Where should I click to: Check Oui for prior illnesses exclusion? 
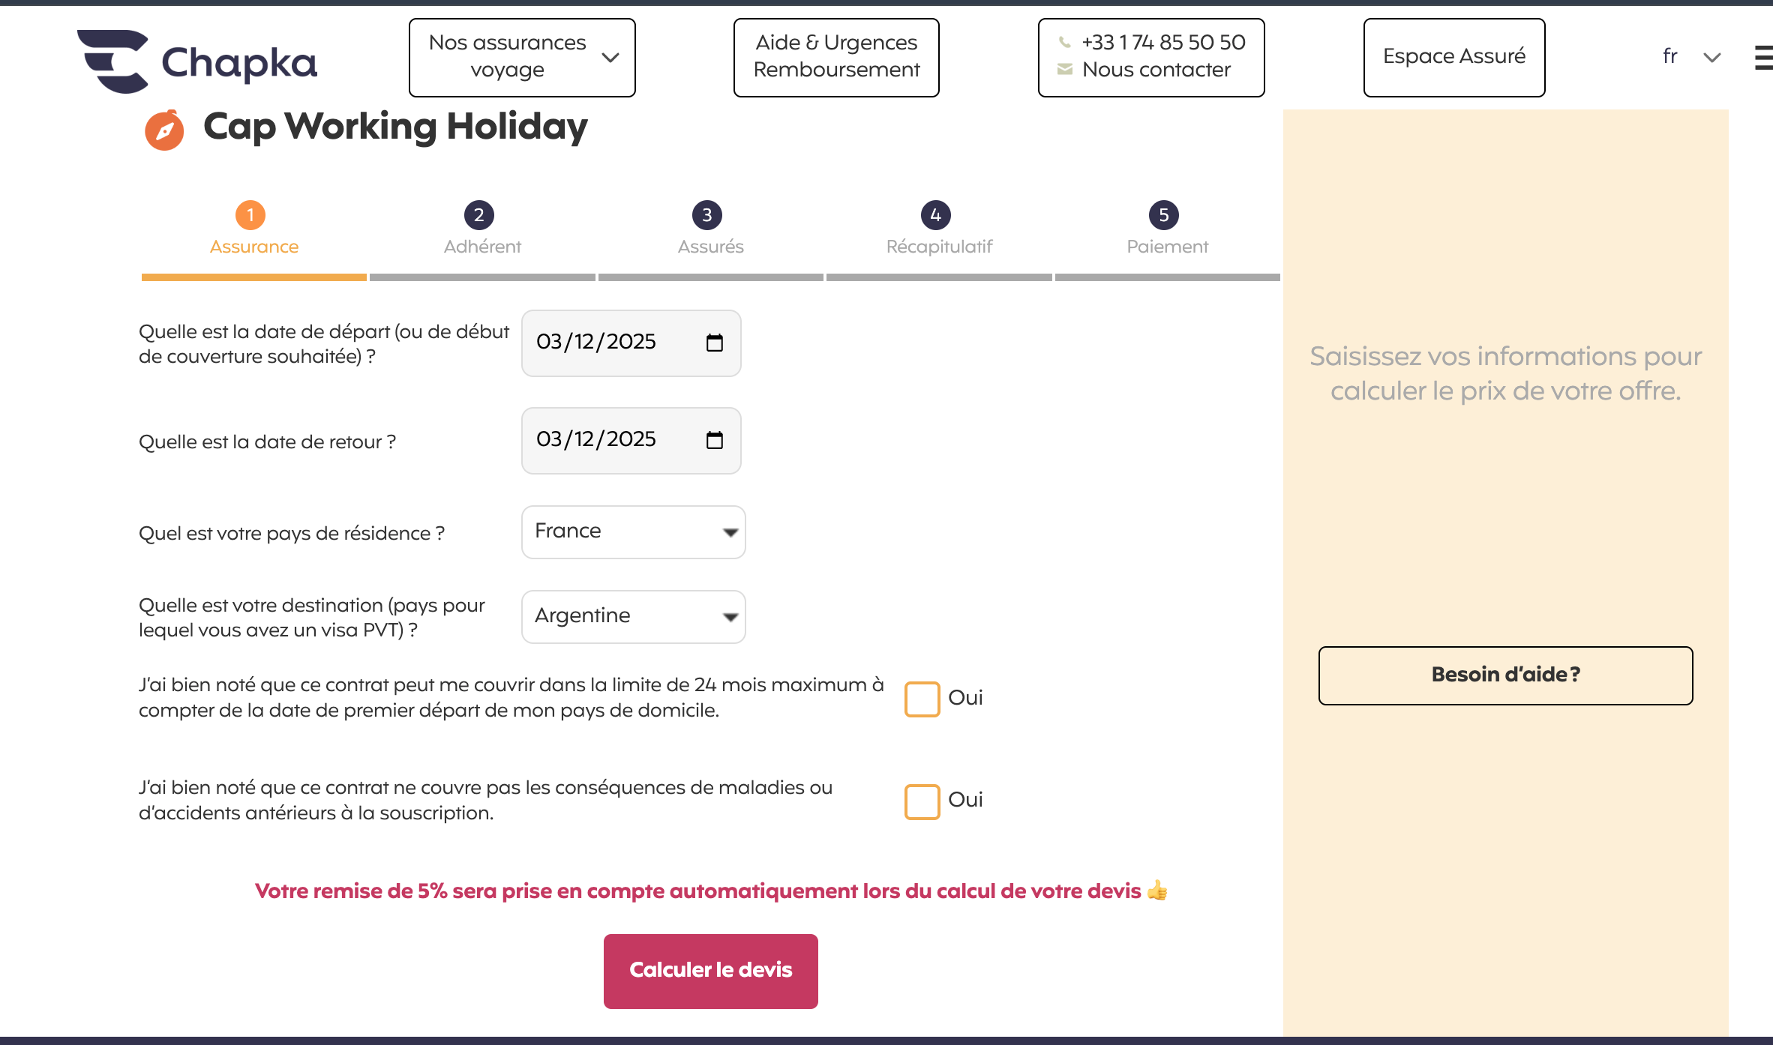pos(922,801)
